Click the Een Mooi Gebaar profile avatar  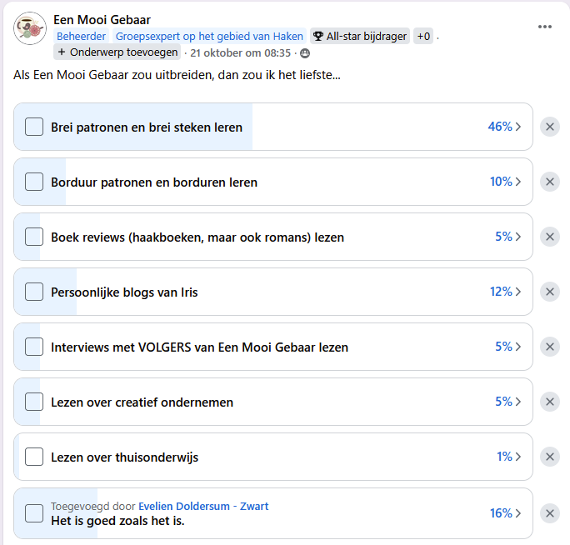click(x=30, y=28)
